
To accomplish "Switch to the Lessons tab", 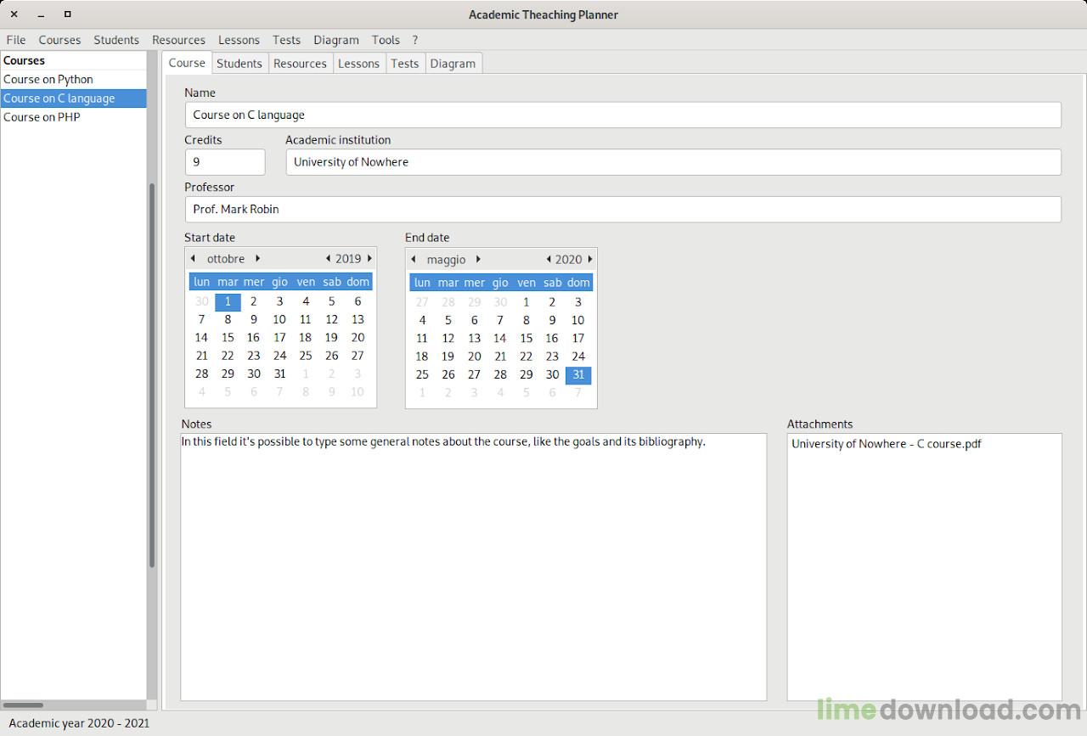I will [358, 63].
